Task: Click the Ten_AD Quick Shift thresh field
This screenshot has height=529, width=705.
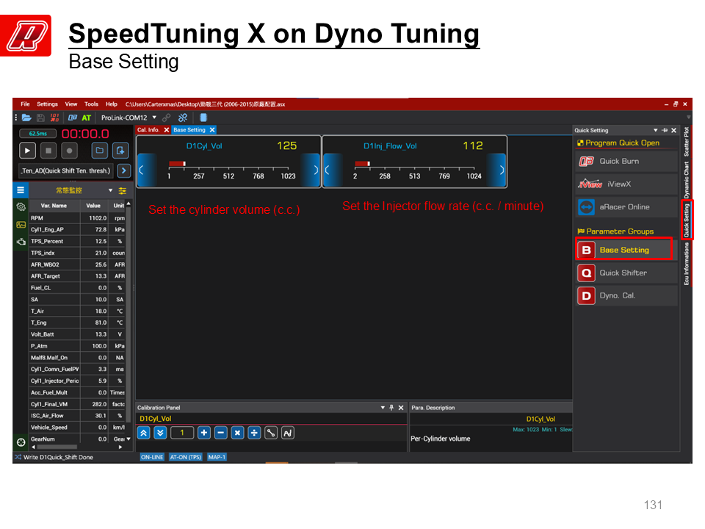Action: 66,171
